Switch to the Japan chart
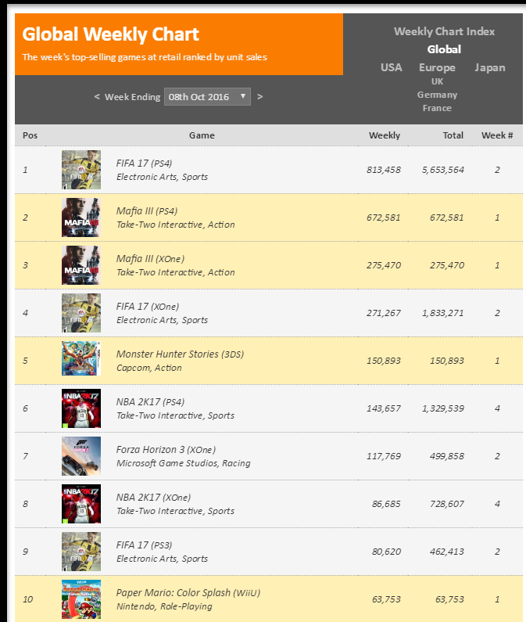 pos(490,67)
